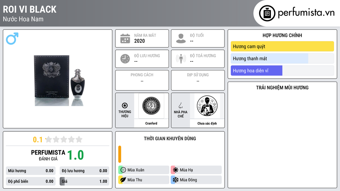Click the perfumista.vn site name
This screenshot has height=191, width=340.
[x=306, y=13]
